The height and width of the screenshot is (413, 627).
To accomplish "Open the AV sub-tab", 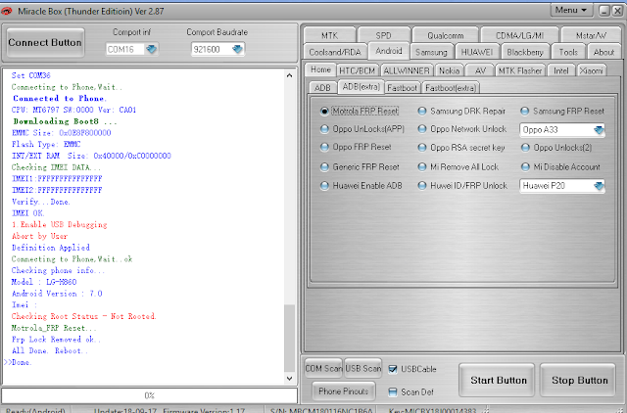I will coord(480,70).
